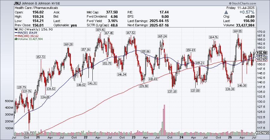Click the Optionable yes value
This screenshot has height=140, width=270.
[74, 25]
